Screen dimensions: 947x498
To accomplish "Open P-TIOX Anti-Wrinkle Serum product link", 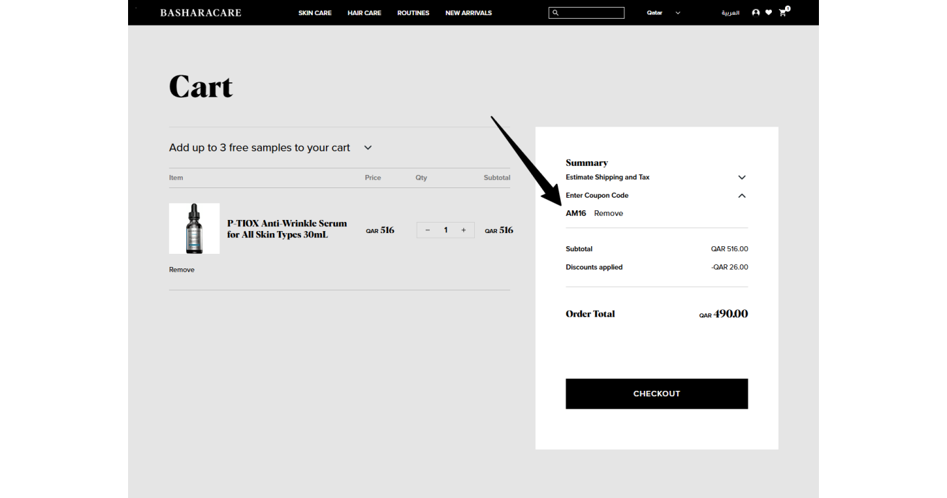I will [x=287, y=229].
